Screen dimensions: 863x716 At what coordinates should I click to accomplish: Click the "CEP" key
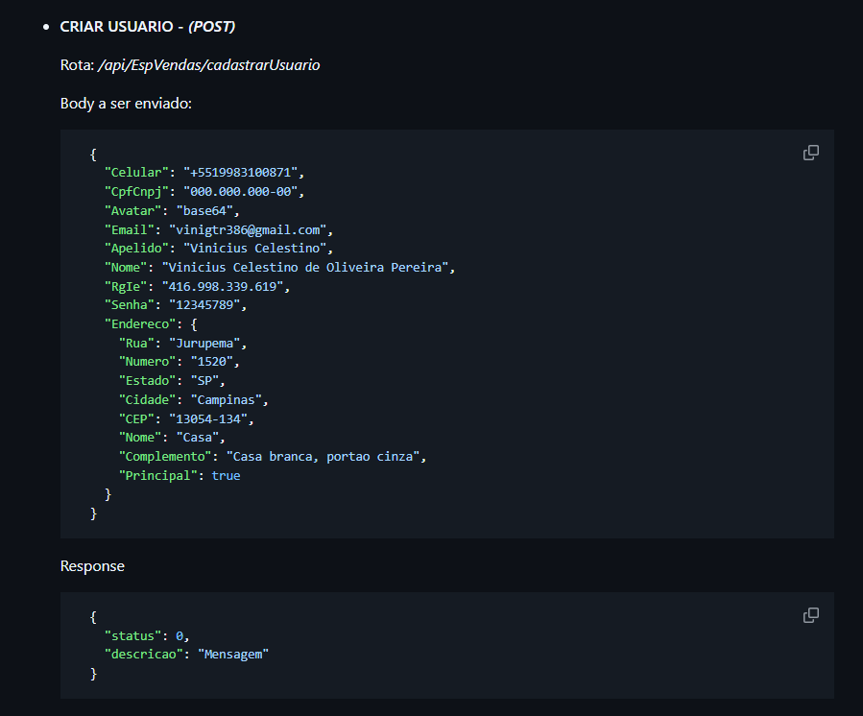coord(136,419)
